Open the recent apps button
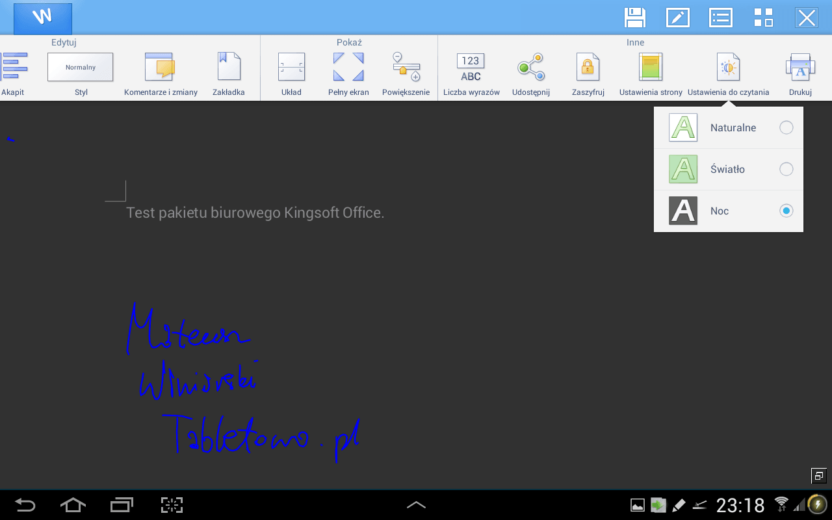 [x=122, y=504]
